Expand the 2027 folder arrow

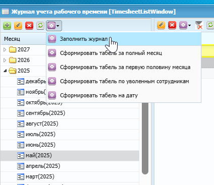pos(5,49)
